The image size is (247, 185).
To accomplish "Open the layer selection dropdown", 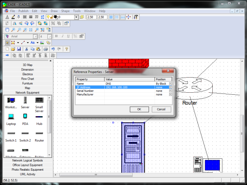I will coord(76,17).
